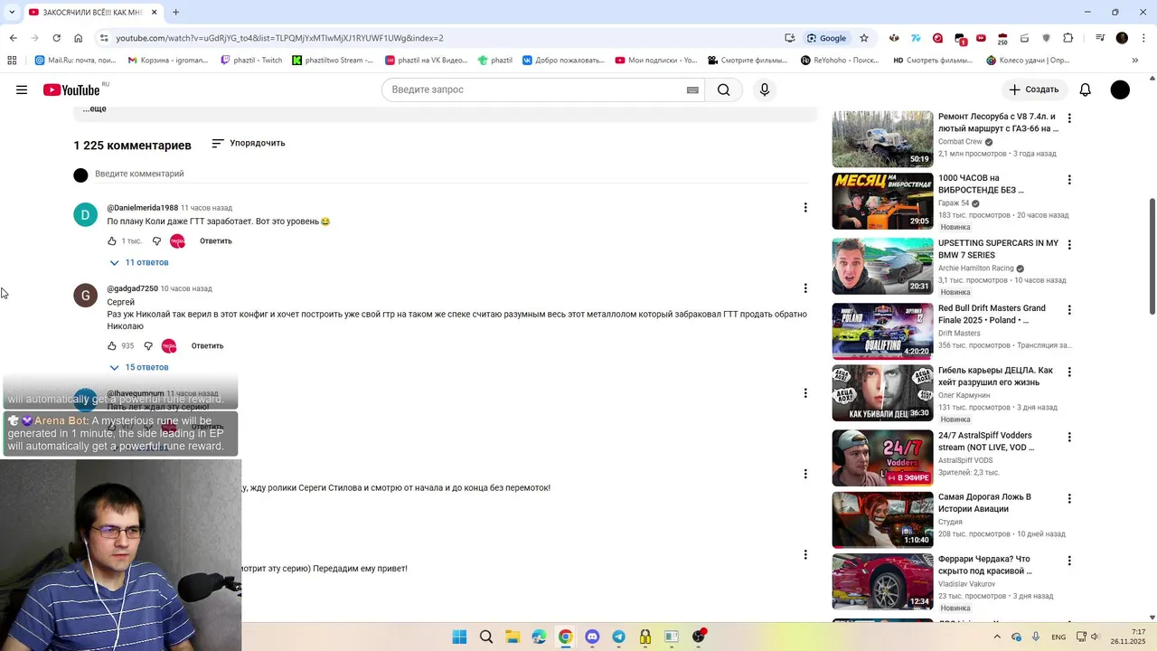Go back in Chrome browser
The image size is (1157, 651).
click(x=13, y=38)
